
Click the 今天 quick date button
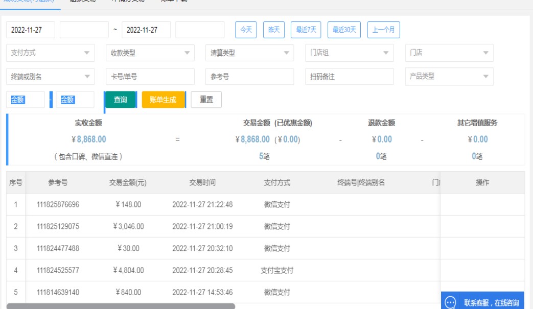point(246,30)
